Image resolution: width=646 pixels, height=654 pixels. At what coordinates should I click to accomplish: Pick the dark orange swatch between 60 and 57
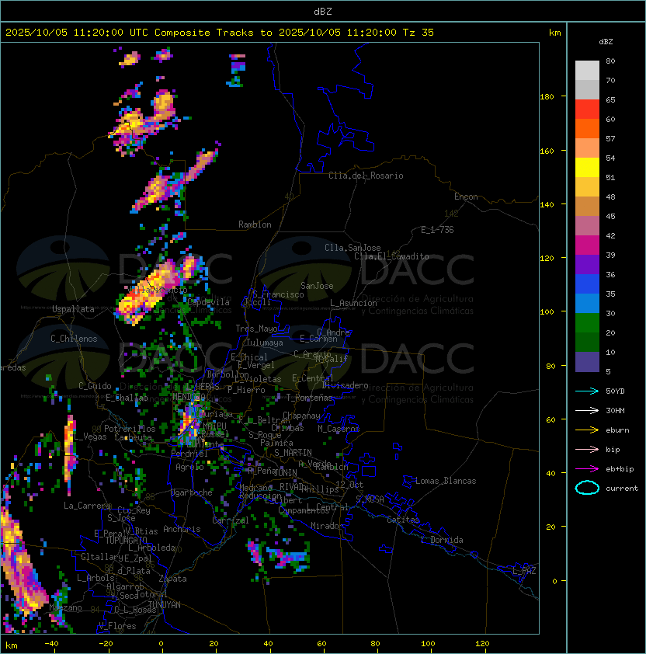pyautogui.click(x=587, y=128)
